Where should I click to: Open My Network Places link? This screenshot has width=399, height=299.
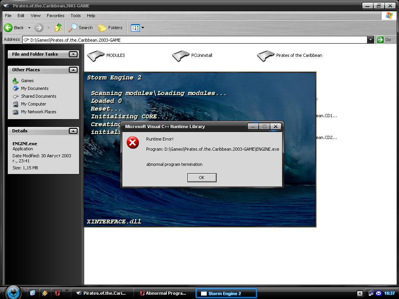point(39,112)
